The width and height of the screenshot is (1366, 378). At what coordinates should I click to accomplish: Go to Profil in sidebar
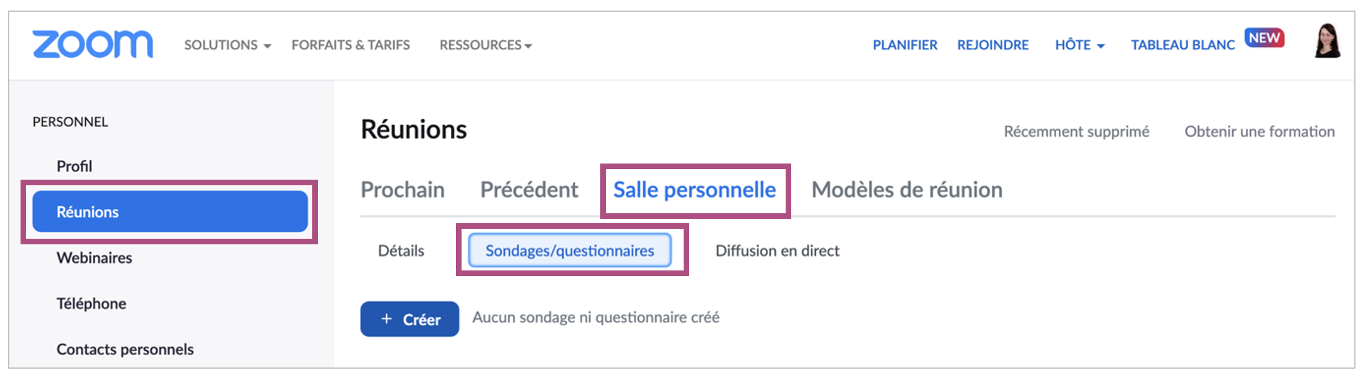(74, 166)
